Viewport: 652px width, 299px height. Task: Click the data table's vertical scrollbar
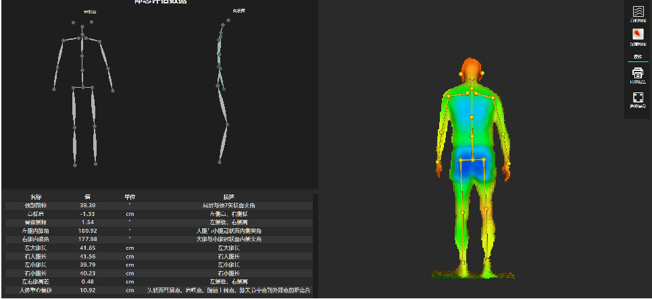[x=315, y=243]
